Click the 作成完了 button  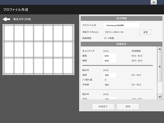tap(103, 107)
